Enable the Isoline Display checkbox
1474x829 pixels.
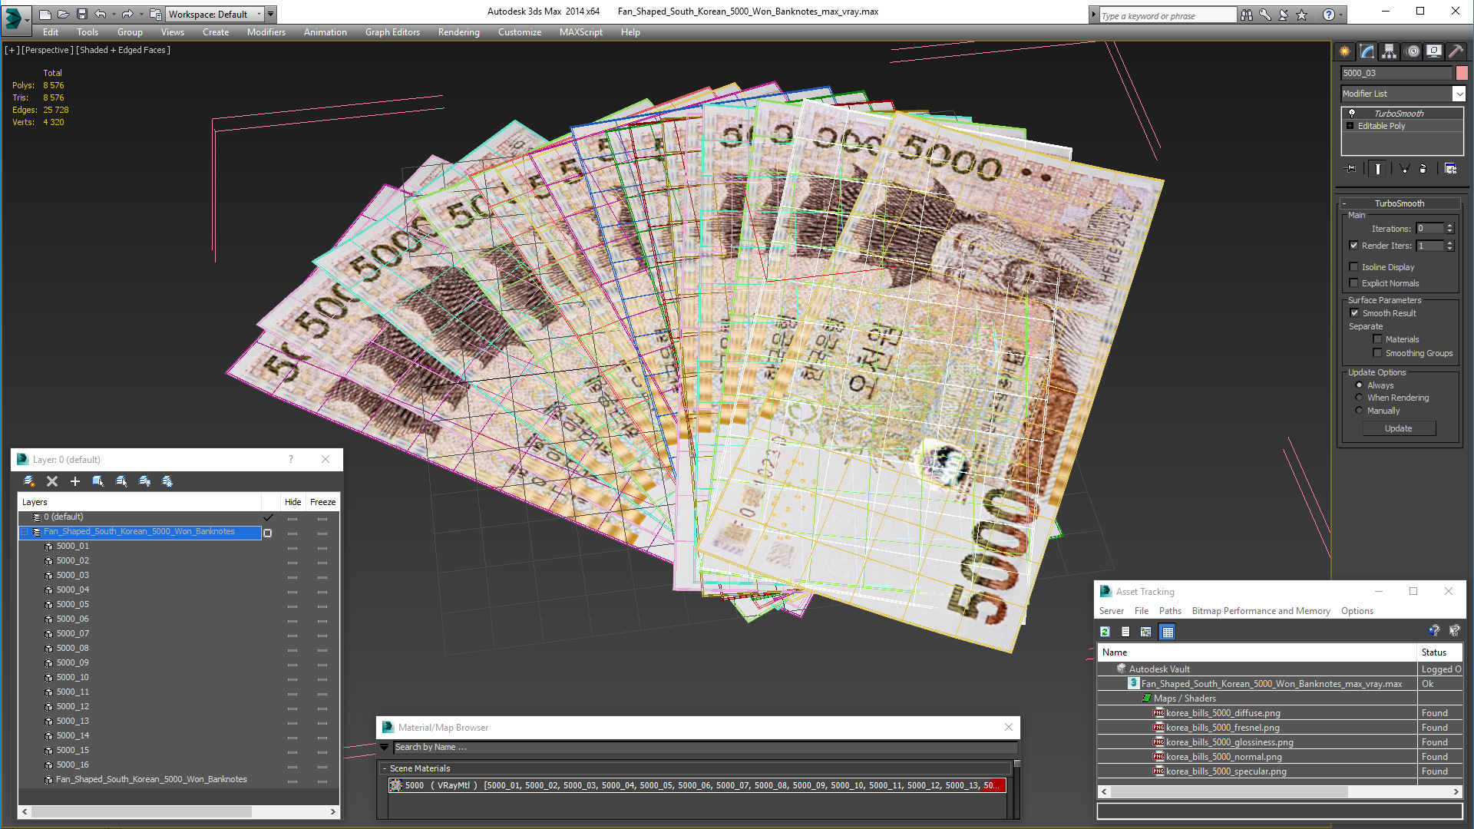click(1354, 267)
